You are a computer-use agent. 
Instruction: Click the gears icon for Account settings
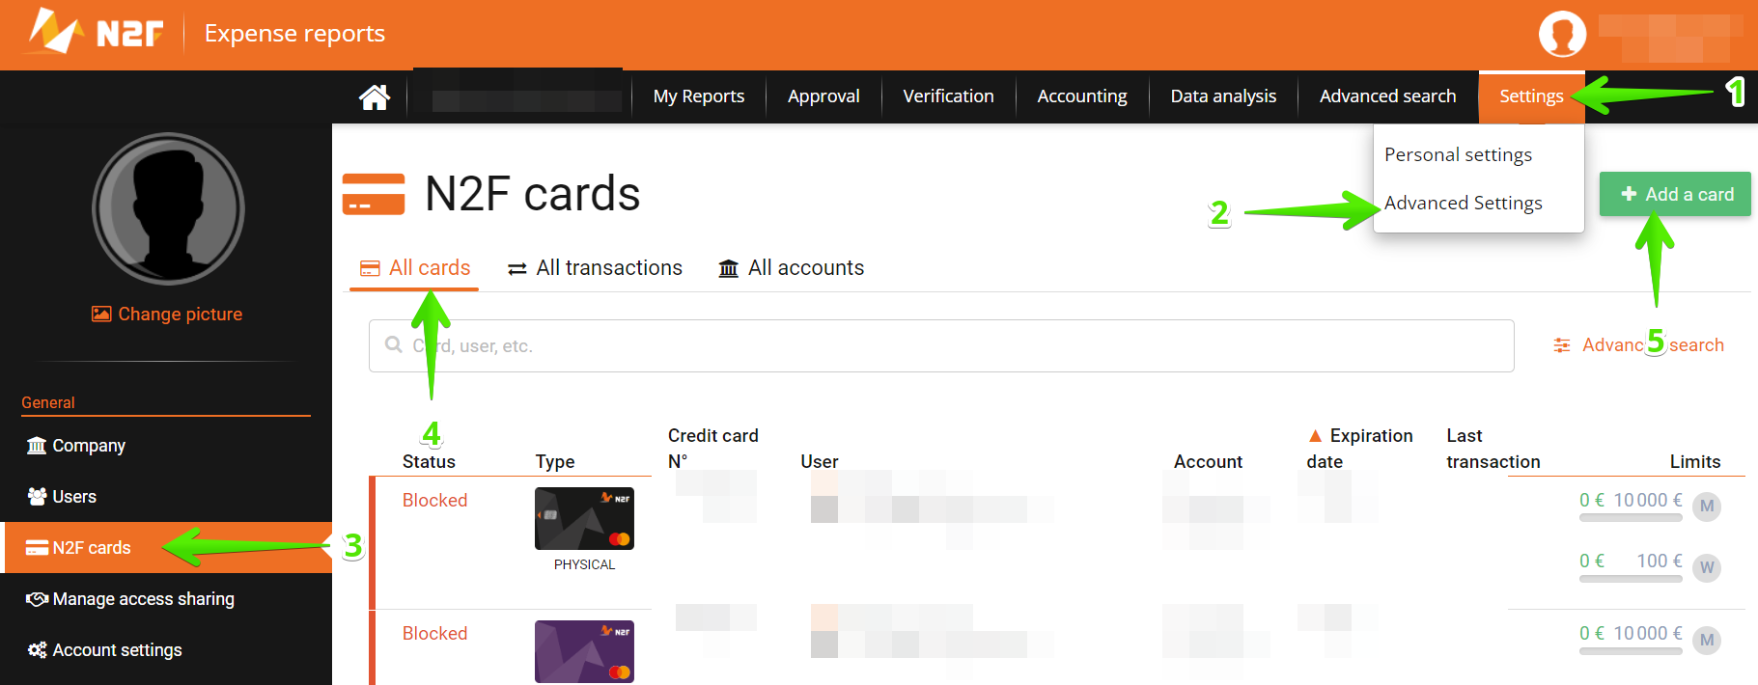[x=37, y=649]
